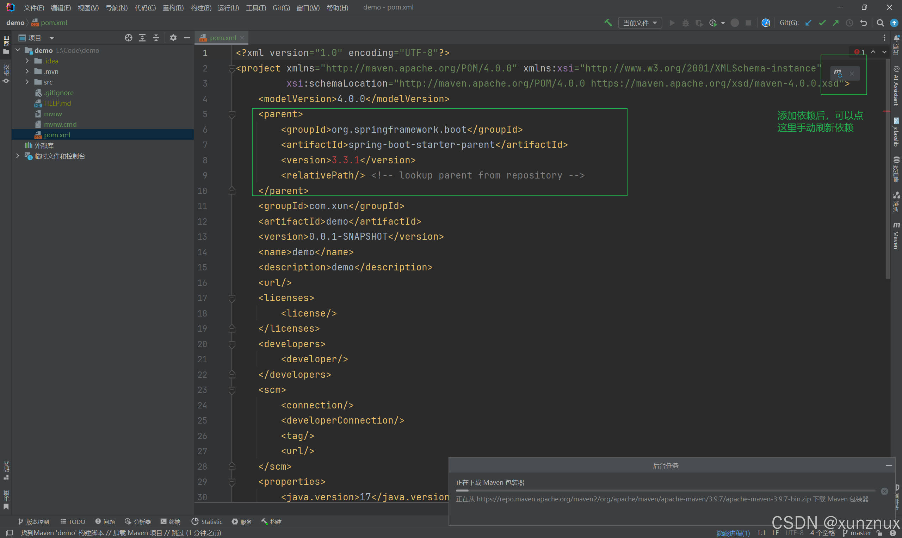The image size is (902, 538).
Task: Select 外部库 external libraries node
Action: 44,145
